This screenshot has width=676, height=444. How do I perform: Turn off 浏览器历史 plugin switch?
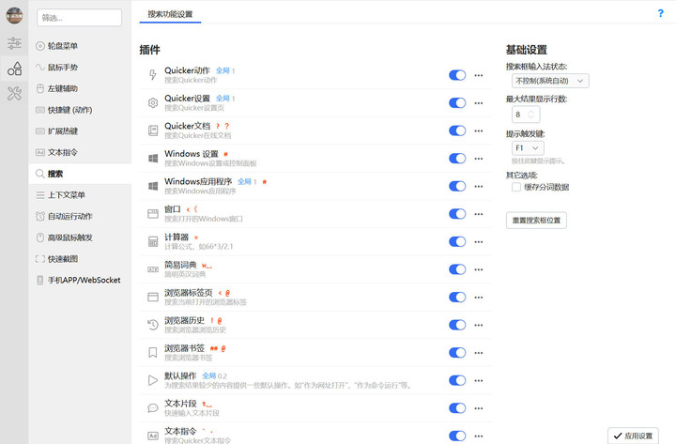coord(457,325)
